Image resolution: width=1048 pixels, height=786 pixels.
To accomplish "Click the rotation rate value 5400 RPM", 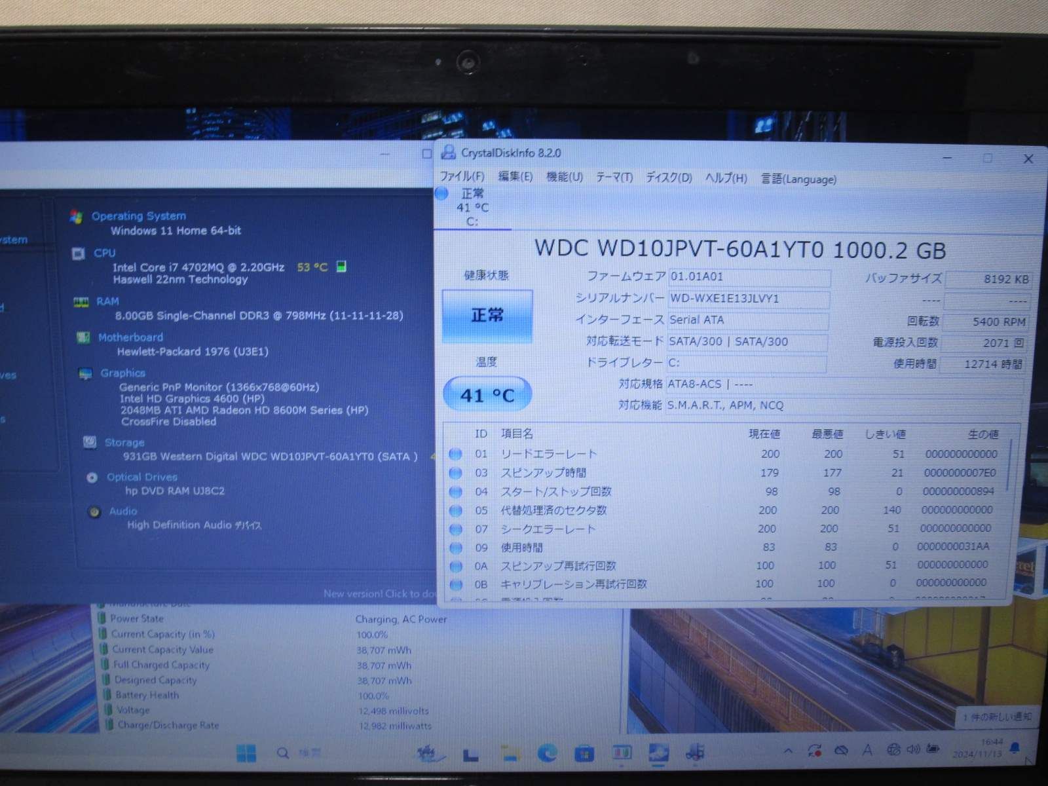I will point(986,322).
